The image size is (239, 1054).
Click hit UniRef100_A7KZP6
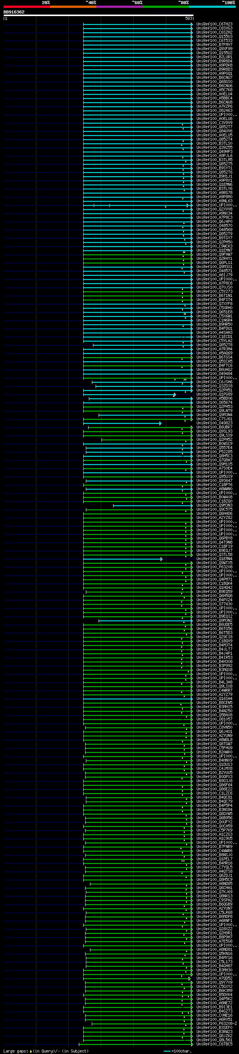pyautogui.click(x=214, y=107)
